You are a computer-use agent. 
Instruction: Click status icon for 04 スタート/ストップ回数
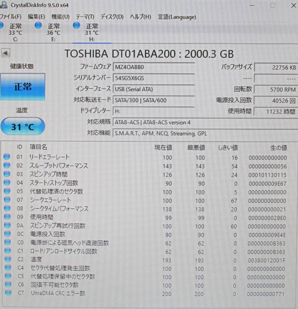tap(7, 182)
